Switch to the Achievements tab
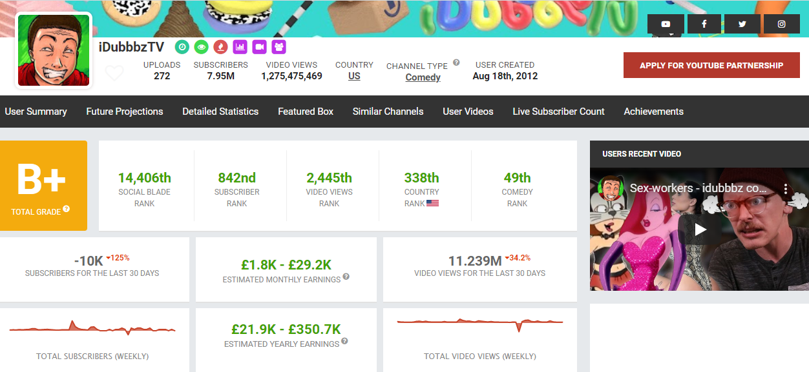The image size is (809, 372). pos(654,112)
